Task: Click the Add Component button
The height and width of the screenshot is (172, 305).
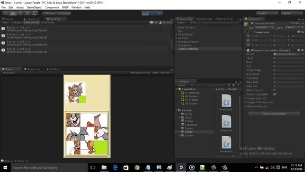Action: click(274, 114)
